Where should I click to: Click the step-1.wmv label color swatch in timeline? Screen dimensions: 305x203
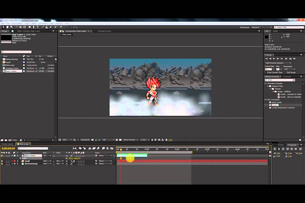(15, 156)
